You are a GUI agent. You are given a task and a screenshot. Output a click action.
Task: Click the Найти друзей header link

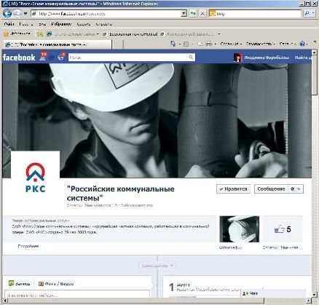coord(303,58)
